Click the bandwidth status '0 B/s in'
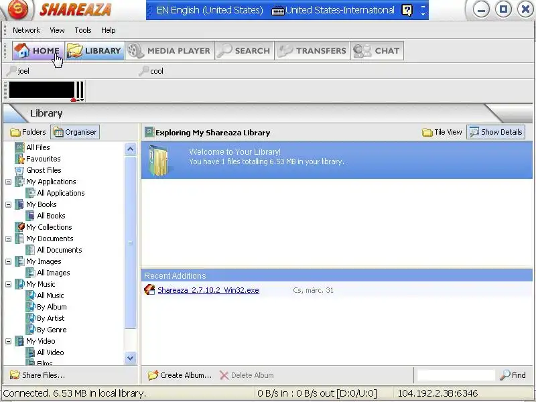 (273, 393)
